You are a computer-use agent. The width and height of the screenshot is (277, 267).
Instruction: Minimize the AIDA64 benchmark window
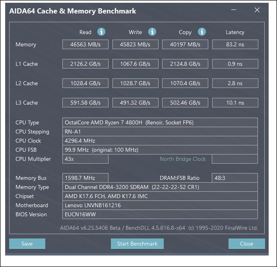234,10
